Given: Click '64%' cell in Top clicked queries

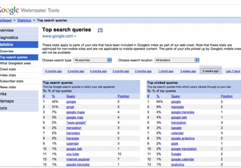Looking at the screenshot, I should [159, 102].
